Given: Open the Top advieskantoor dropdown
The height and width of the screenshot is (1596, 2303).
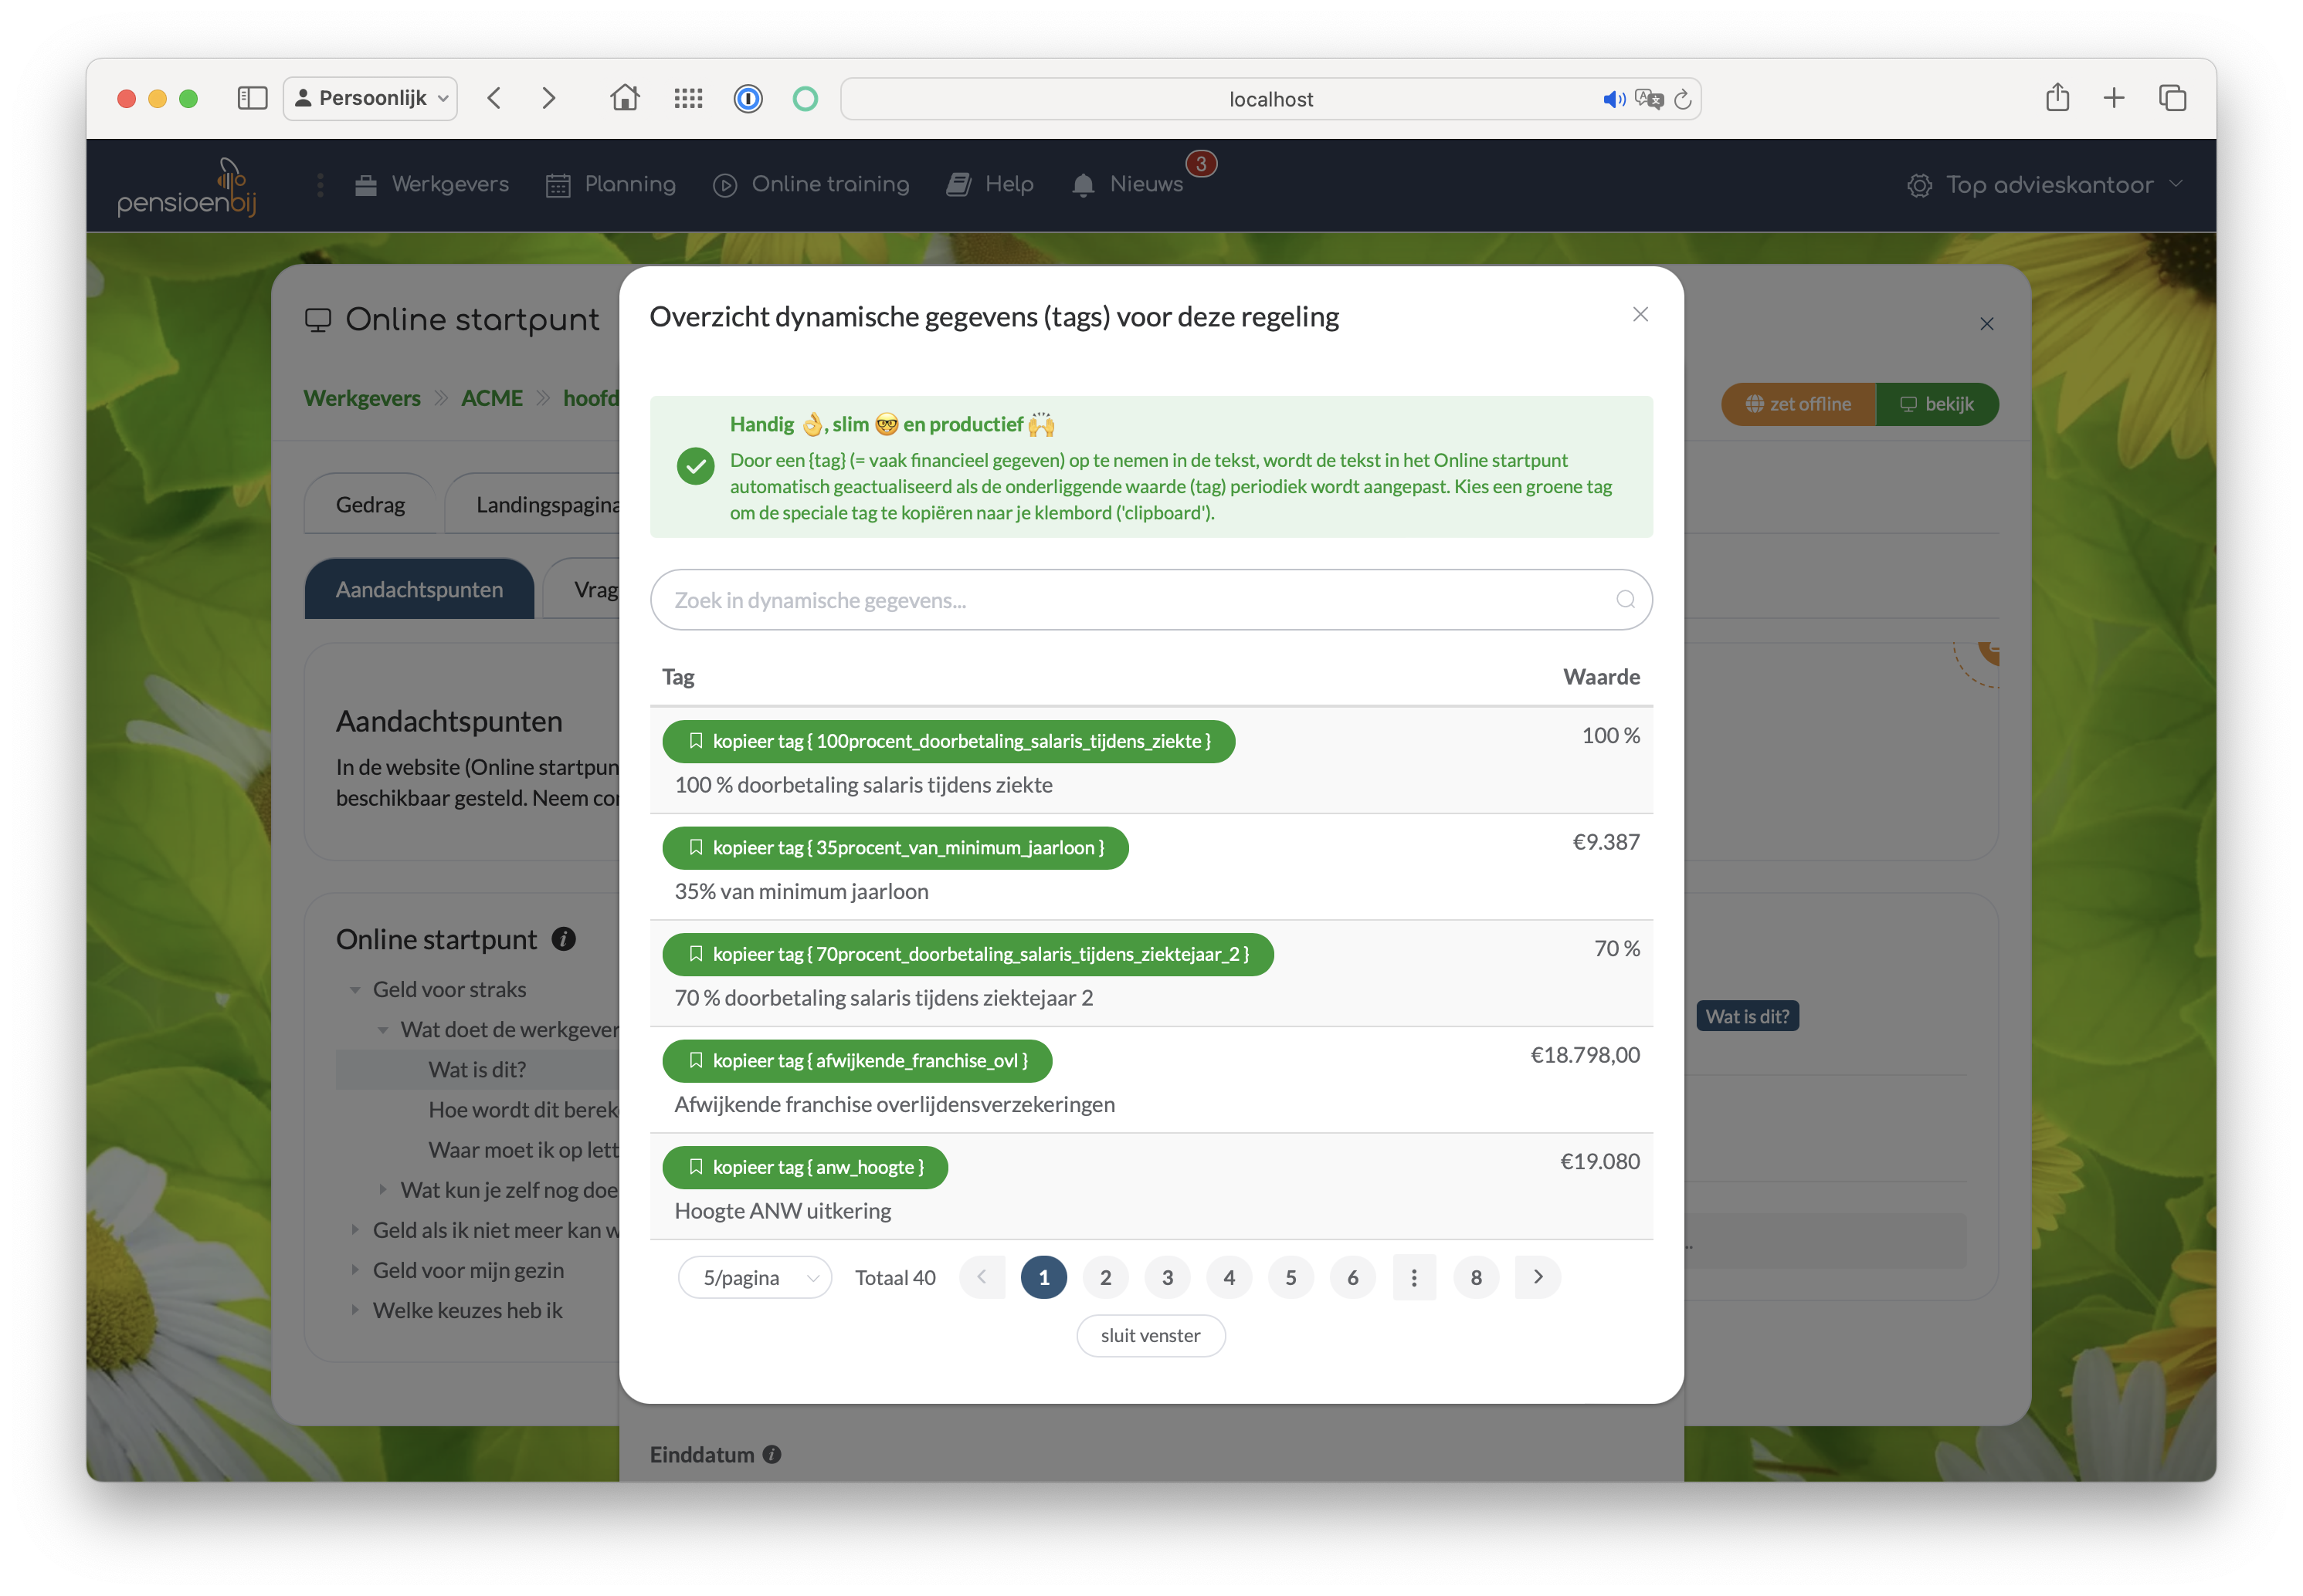Looking at the screenshot, I should 2045,185.
